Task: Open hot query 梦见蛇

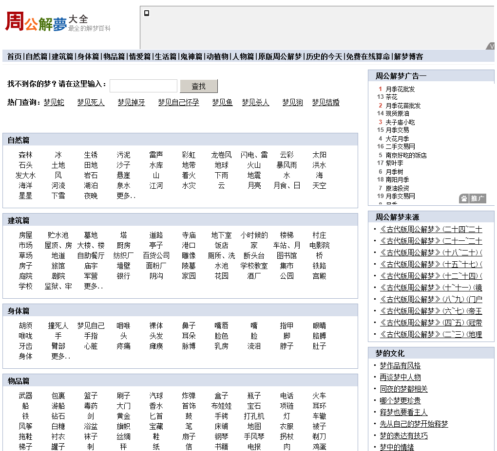Action: tap(54, 103)
